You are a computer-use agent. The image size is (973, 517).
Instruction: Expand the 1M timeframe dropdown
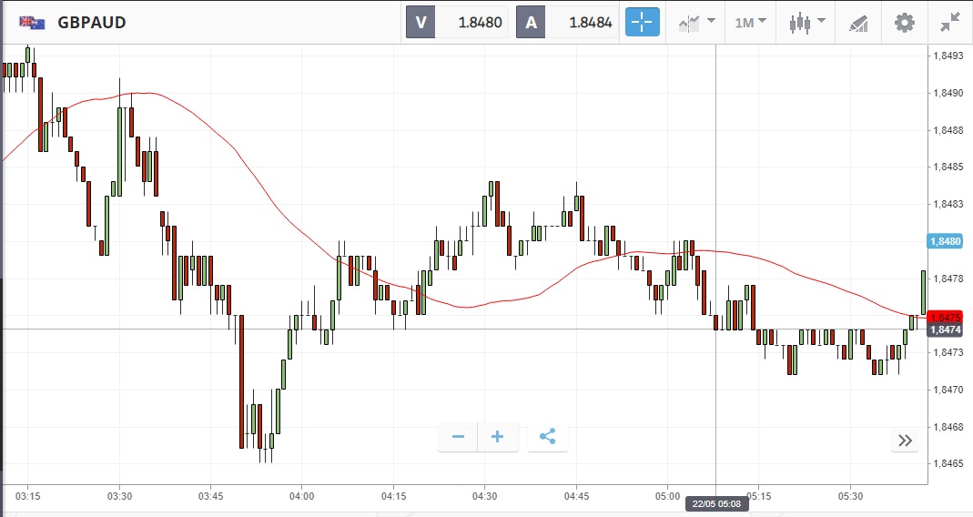(750, 23)
